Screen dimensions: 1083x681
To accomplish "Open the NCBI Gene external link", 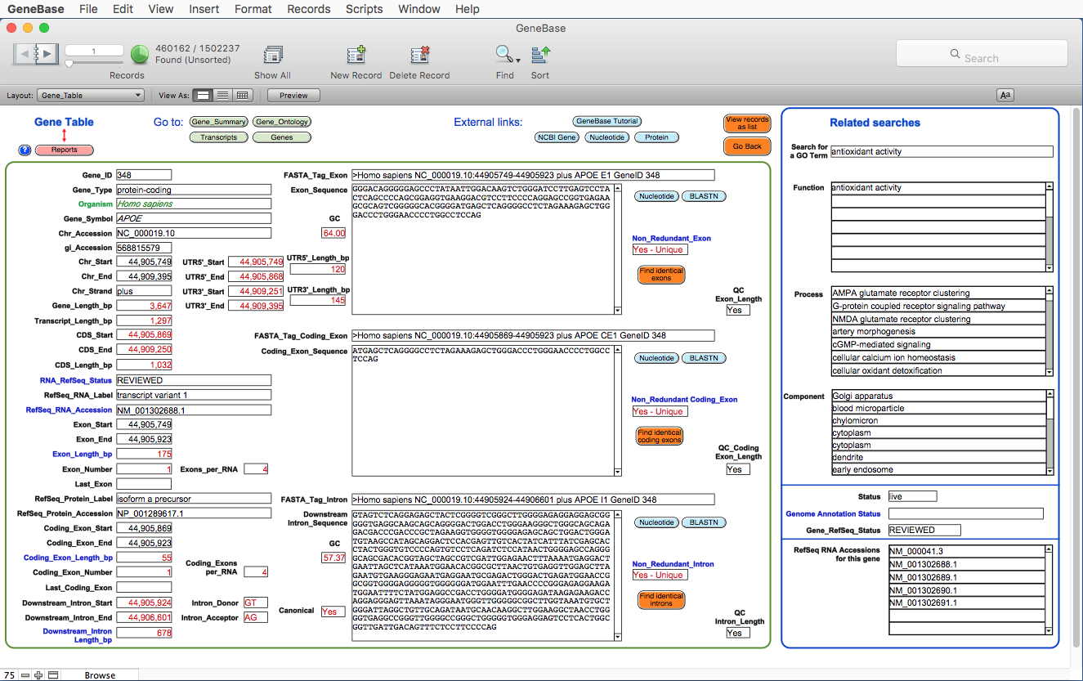I will tap(556, 137).
